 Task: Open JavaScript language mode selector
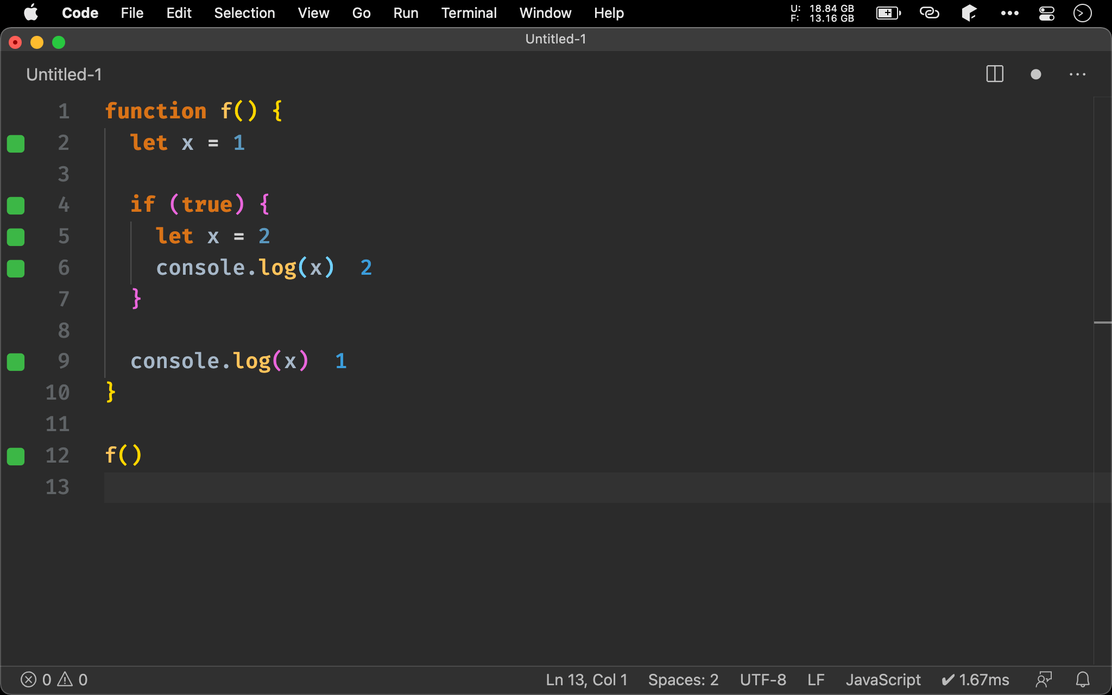[x=883, y=679]
